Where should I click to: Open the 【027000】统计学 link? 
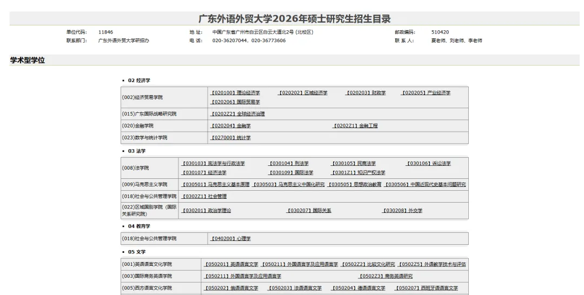(x=230, y=138)
